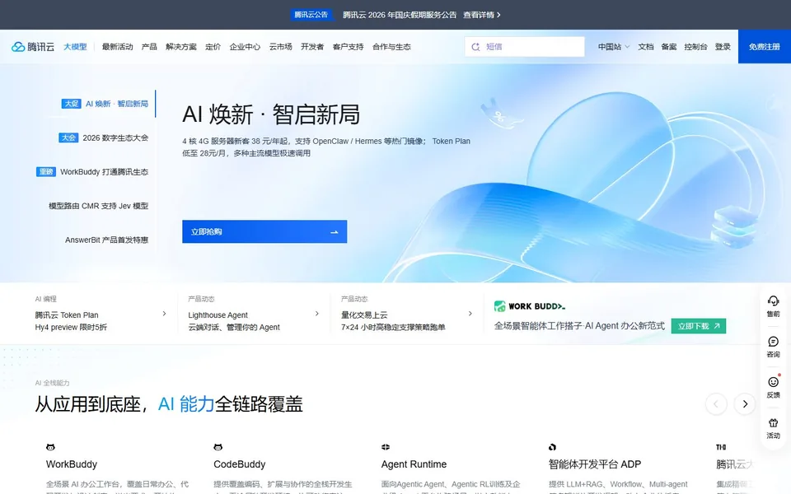Viewport: 791px width, 494px height.
Task: Click the 免费注册 button
Action: pos(765,47)
